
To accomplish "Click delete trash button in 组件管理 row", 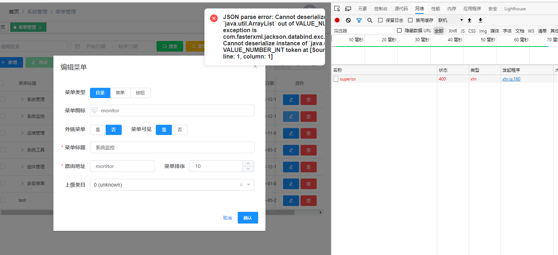I will coord(309,167).
